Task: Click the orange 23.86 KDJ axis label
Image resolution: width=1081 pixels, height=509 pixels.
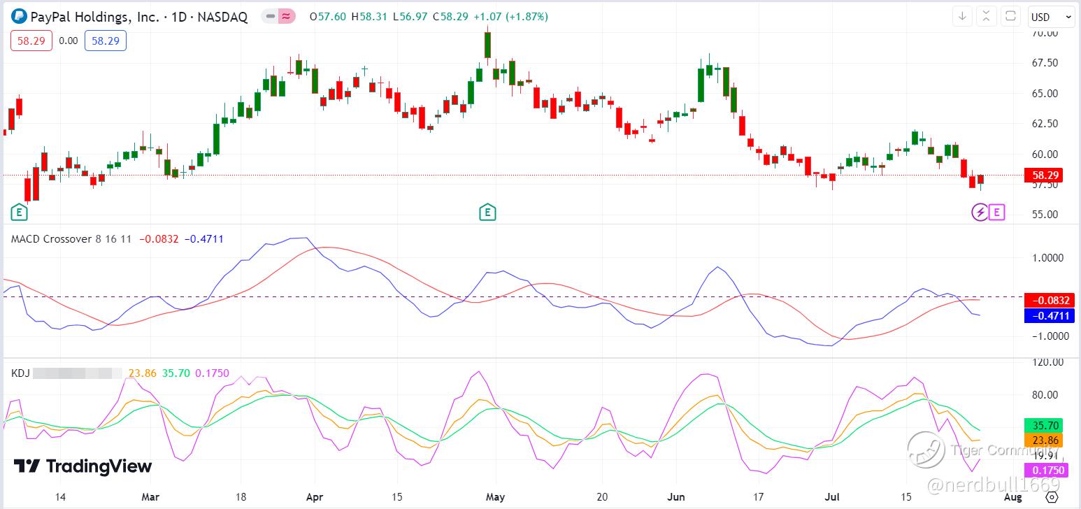Action: tap(1043, 440)
